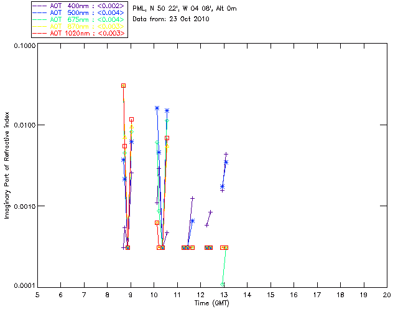Click the yellow dashed line sample in legend
The width and height of the screenshot is (398, 319).
pos(40,26)
